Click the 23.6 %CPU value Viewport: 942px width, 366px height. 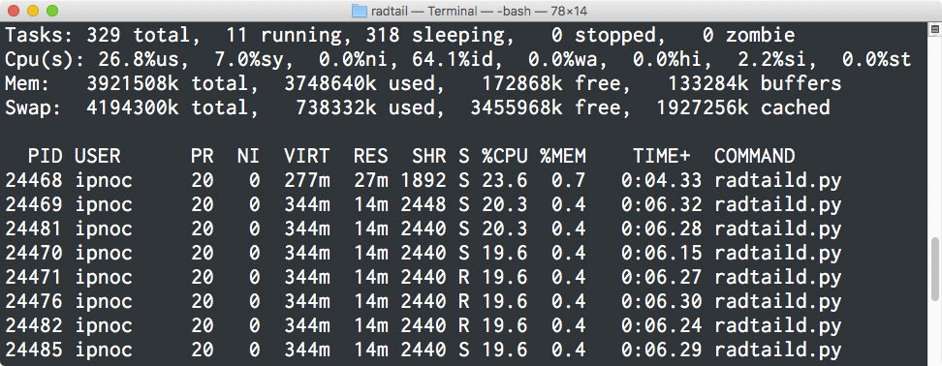pos(505,180)
